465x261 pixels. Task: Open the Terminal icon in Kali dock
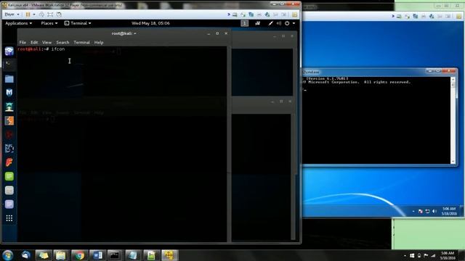pos(9,64)
